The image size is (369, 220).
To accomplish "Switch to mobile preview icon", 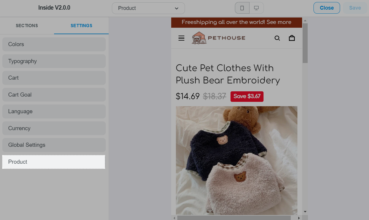I will click(x=242, y=8).
